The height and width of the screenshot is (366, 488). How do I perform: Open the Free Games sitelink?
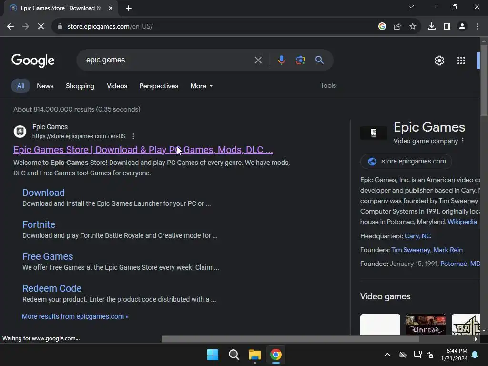tap(48, 256)
